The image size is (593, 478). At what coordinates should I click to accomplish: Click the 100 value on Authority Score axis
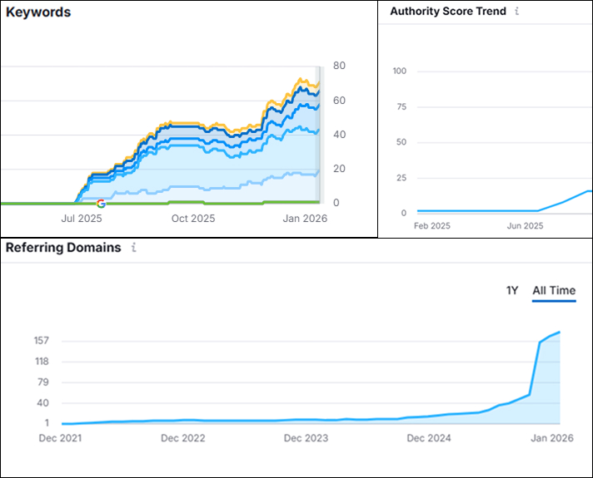pos(400,71)
